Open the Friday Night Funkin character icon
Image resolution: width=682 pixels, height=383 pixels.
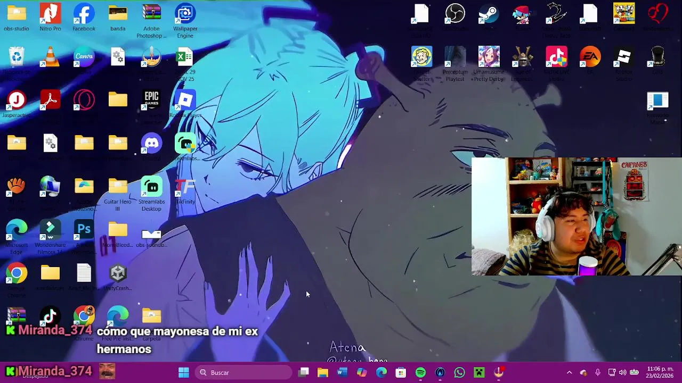point(522,14)
